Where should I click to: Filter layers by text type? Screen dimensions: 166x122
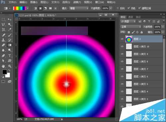pos(149,21)
